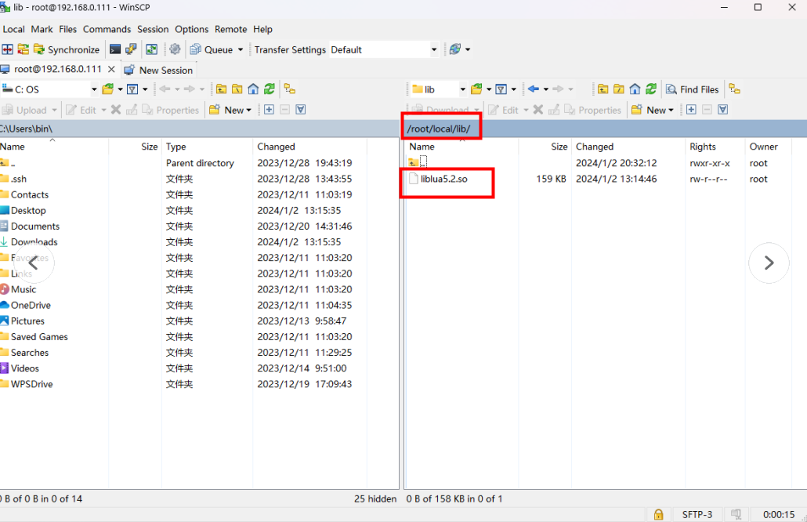Click the encryption lock status icon
The height and width of the screenshot is (522, 807).
pos(659,514)
